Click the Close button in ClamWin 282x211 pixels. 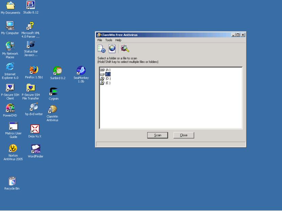184,135
